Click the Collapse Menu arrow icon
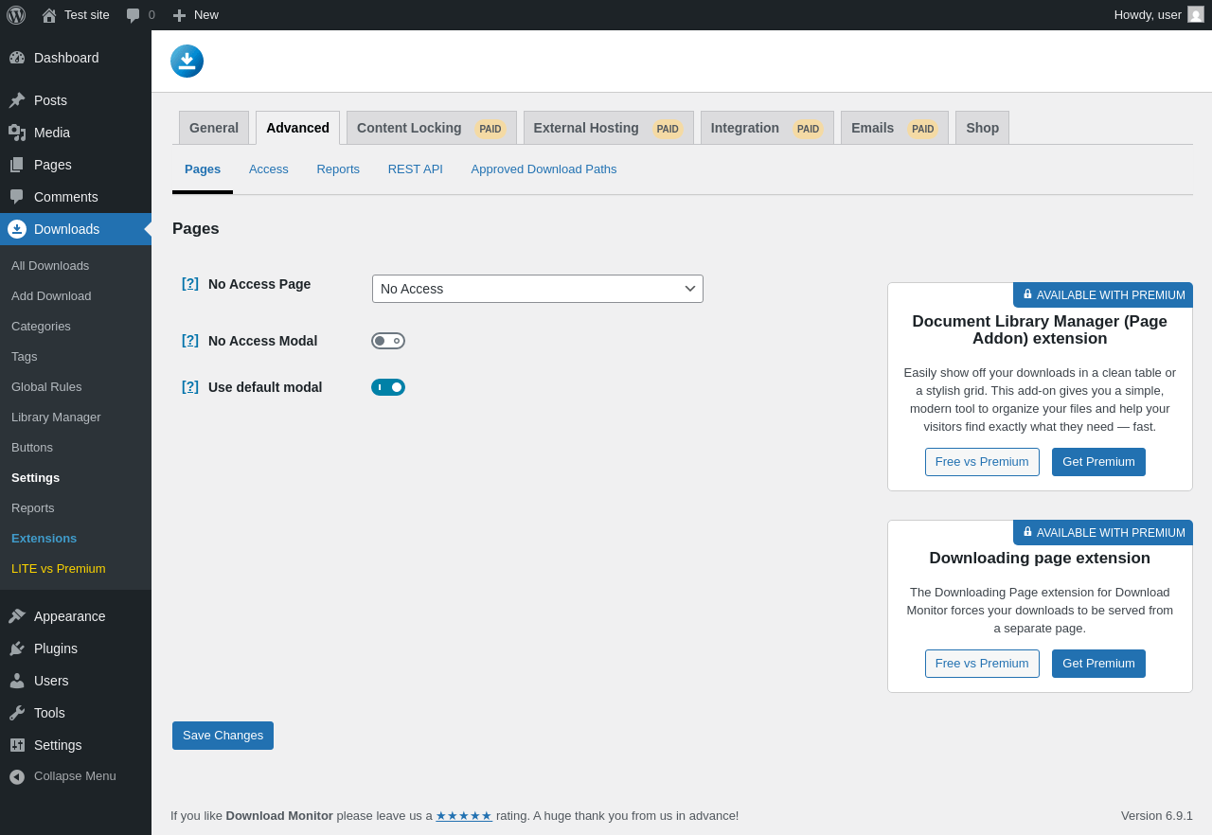This screenshot has width=1212, height=835. [17, 776]
